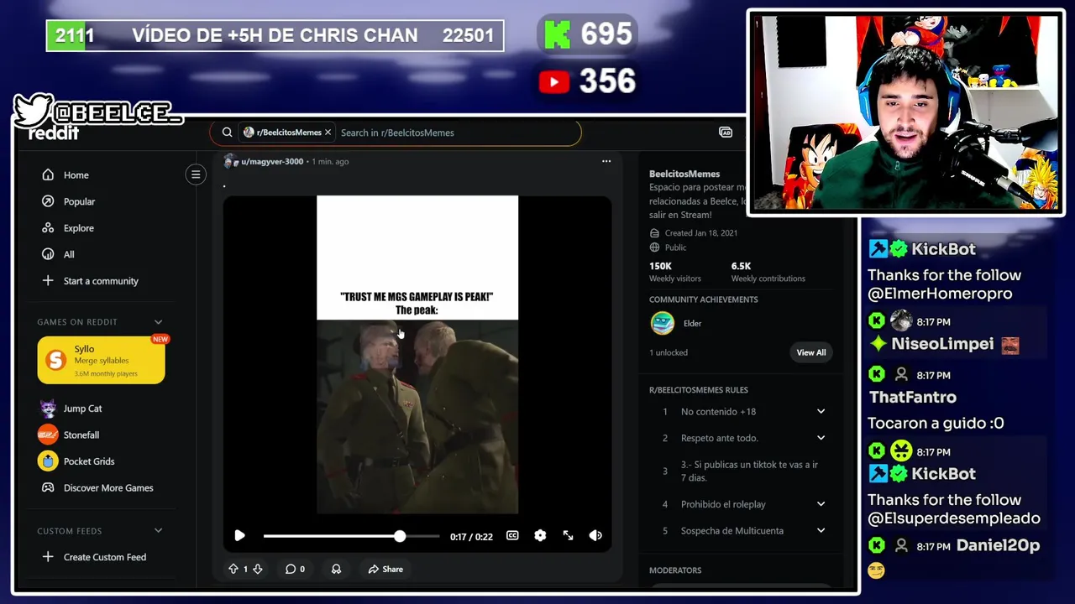Click the video meme thumbnail
The height and width of the screenshot is (604, 1075).
click(417, 354)
